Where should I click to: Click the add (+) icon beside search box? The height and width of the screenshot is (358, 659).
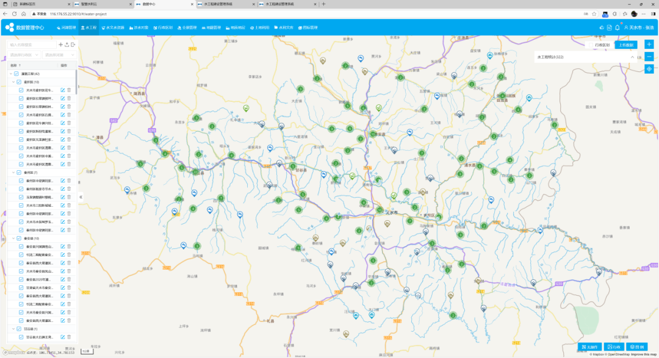pos(60,45)
